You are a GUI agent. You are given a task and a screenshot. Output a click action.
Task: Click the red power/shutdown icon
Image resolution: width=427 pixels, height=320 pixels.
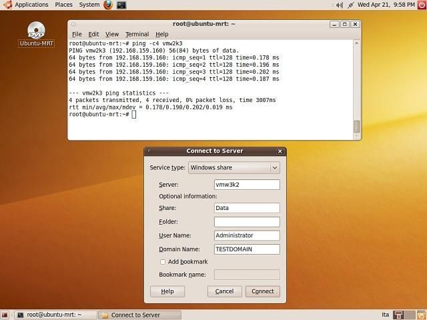(420, 5)
